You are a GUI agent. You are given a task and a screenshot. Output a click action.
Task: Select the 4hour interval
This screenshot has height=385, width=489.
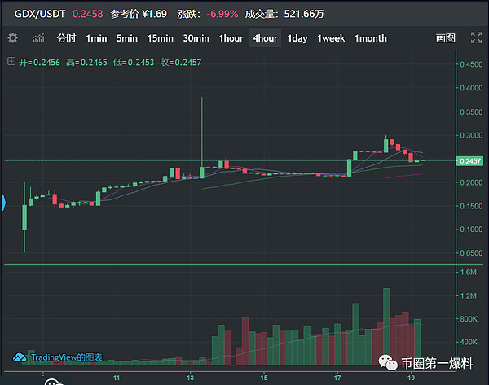[265, 38]
